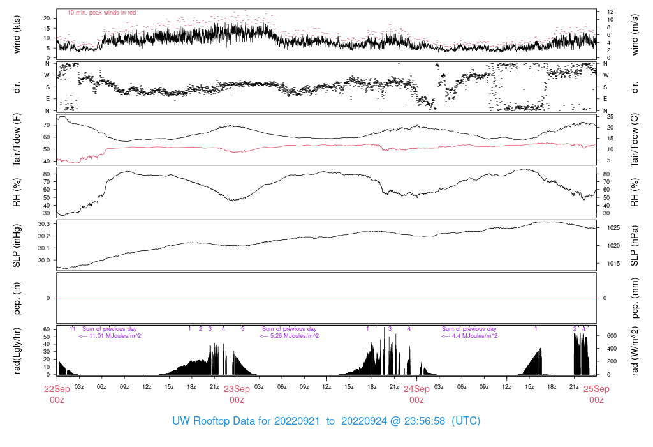This screenshot has width=653, height=447.
Task: Click the "22Sep 00z" date label
Action: click(57, 395)
